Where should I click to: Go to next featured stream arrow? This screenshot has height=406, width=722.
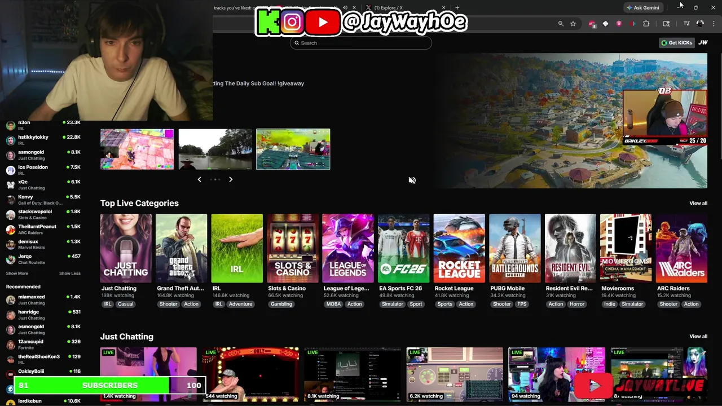coord(231,179)
